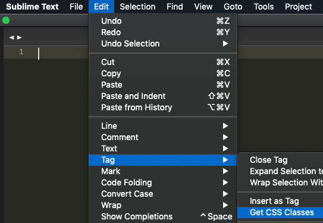Viewport: 323px width, 223px height.
Task: Open the Find menu
Action: 175,7
